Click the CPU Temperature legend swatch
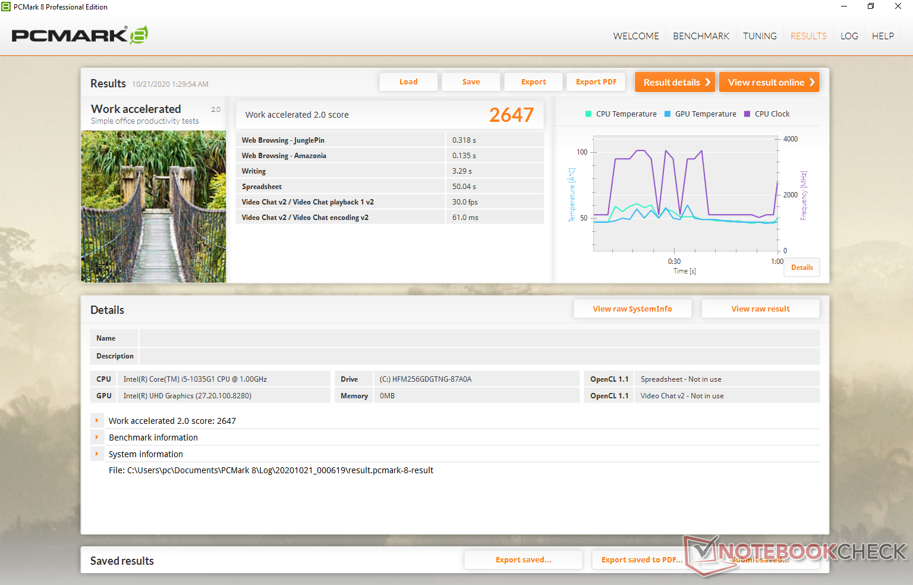The width and height of the screenshot is (913, 585). tap(588, 114)
